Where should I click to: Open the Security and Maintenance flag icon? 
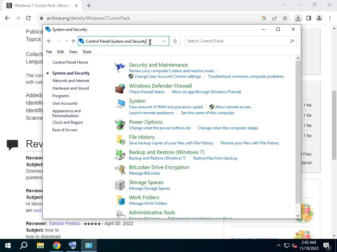click(x=120, y=68)
